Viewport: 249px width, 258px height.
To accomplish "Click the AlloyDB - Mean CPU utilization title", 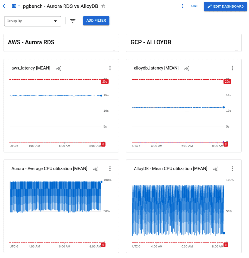I will click(171, 169).
